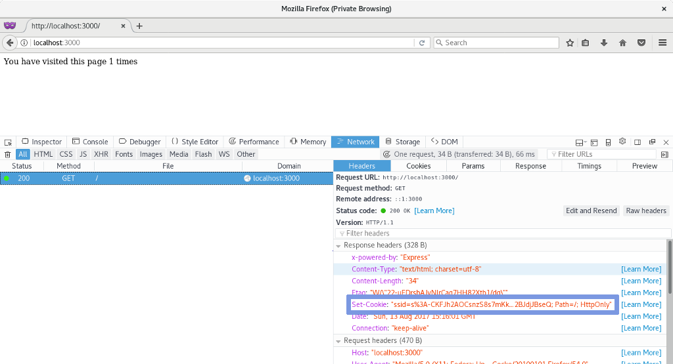Toggle the XHR request filter
The width and height of the screenshot is (673, 364).
click(x=101, y=154)
